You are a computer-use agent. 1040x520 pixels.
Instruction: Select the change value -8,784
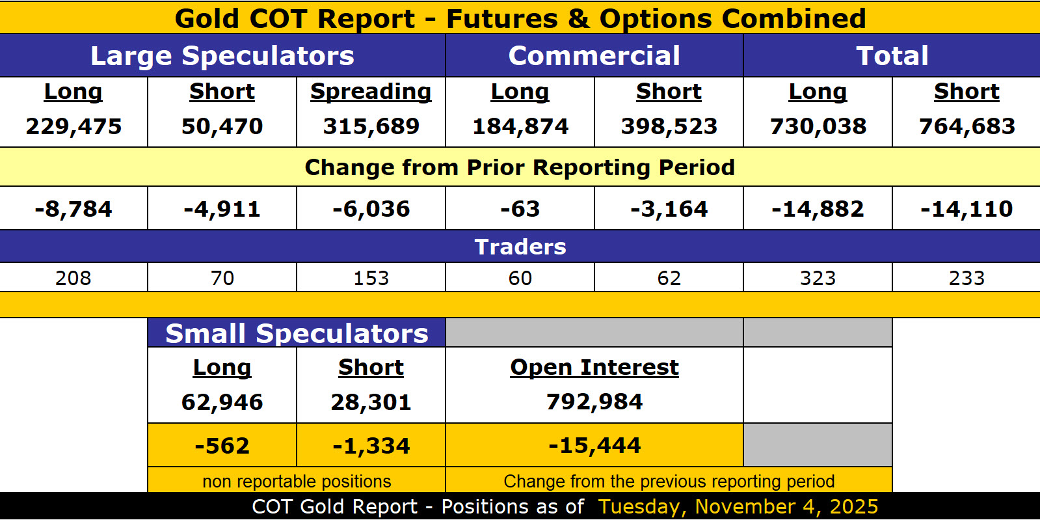click(73, 209)
